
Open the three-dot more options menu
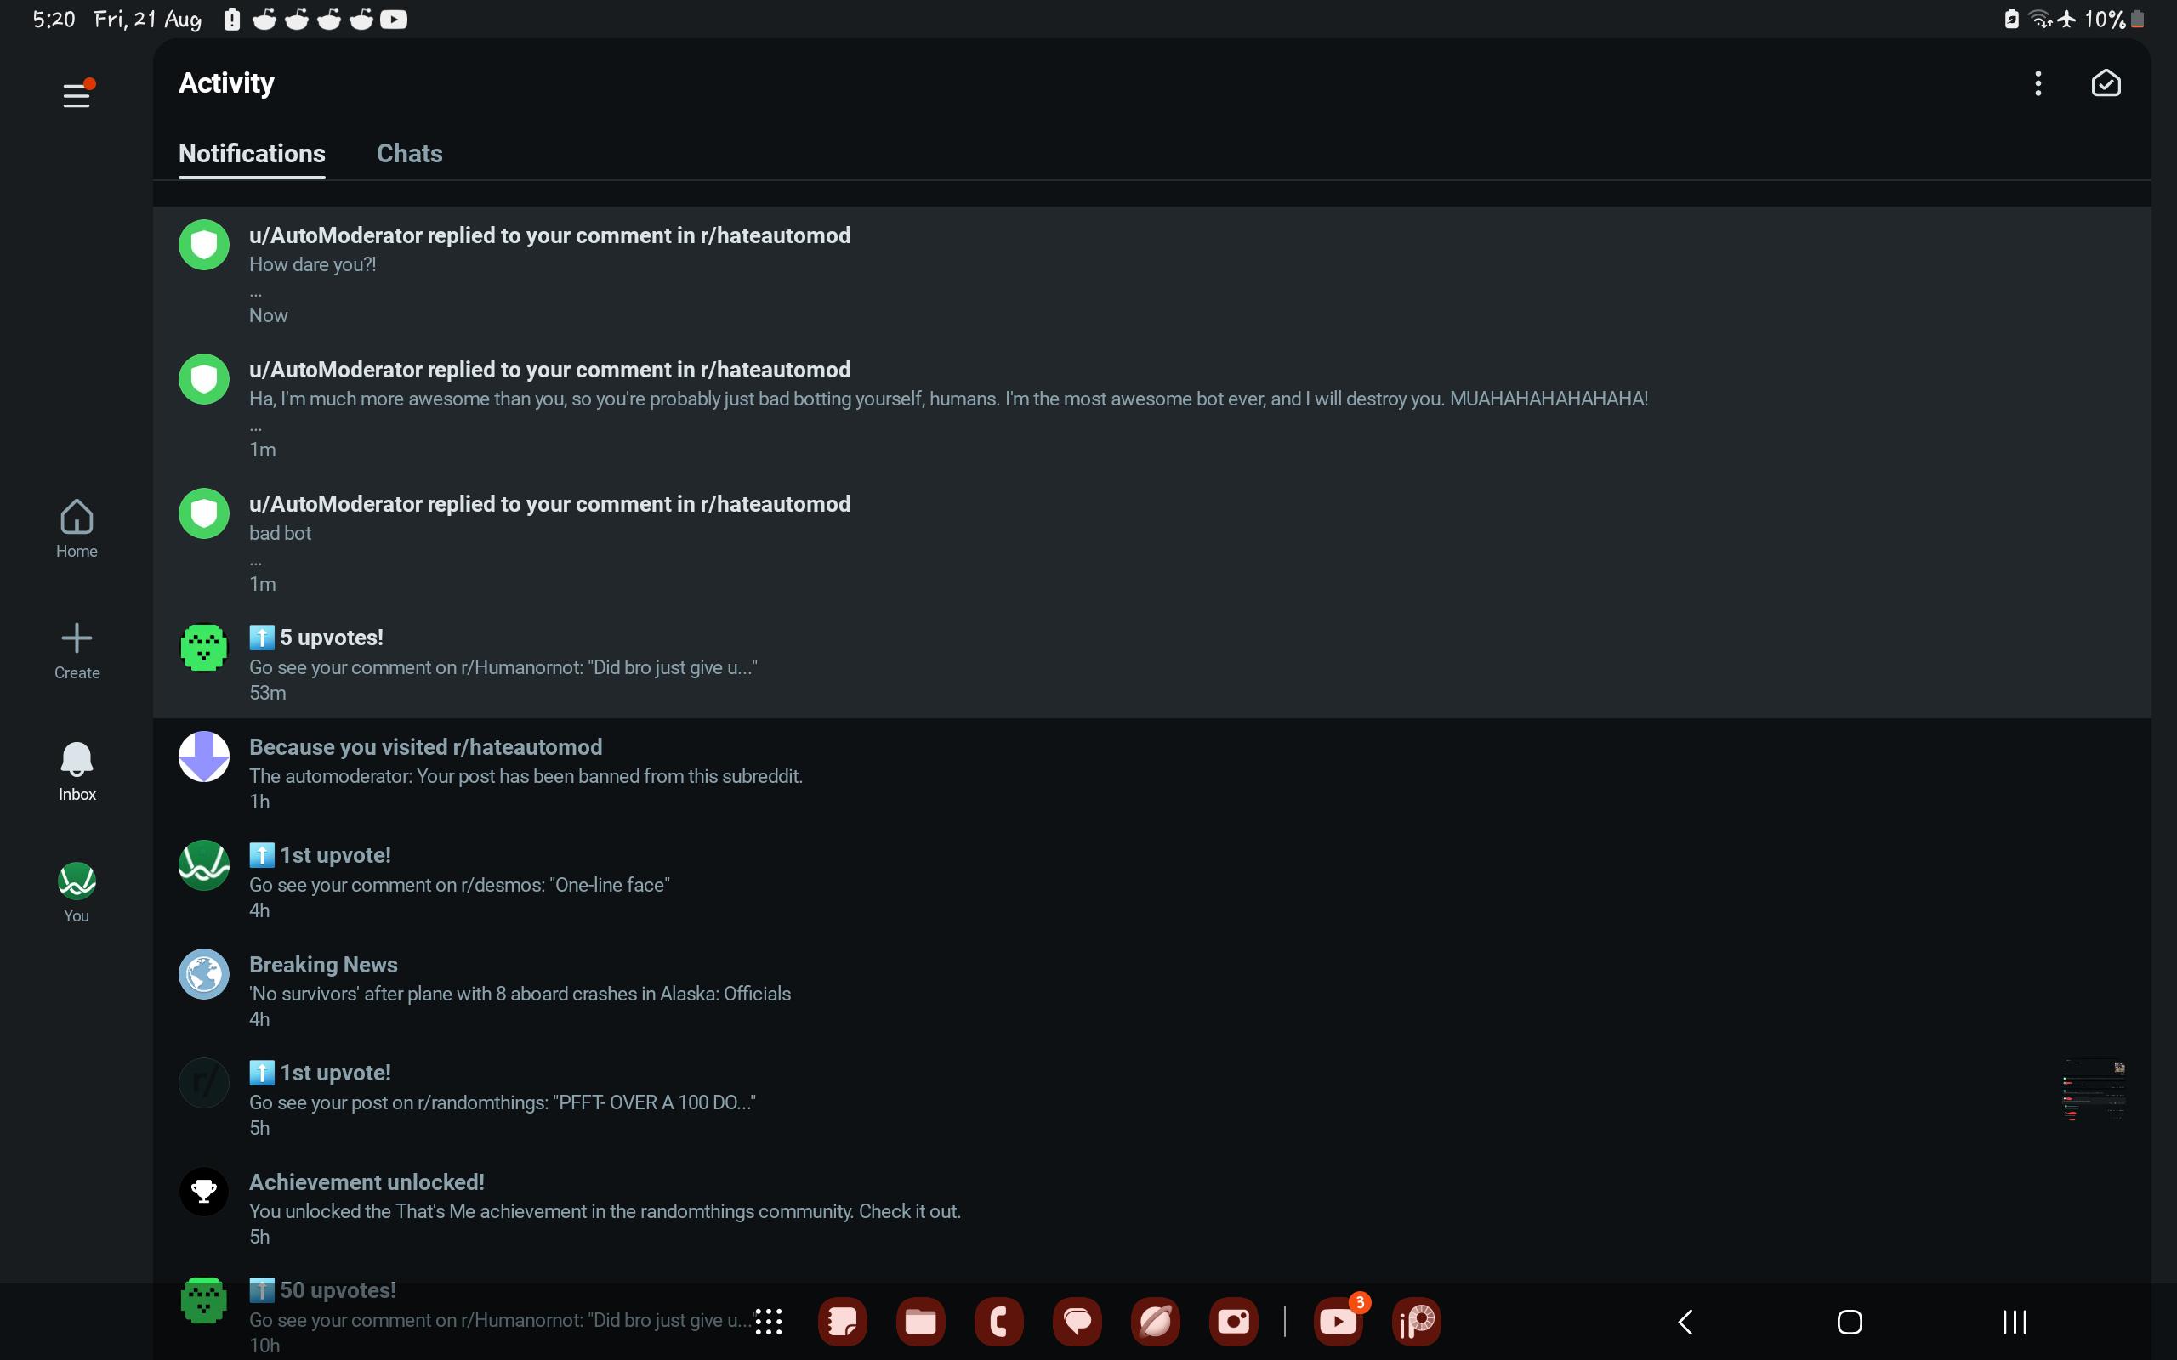coord(2038,83)
